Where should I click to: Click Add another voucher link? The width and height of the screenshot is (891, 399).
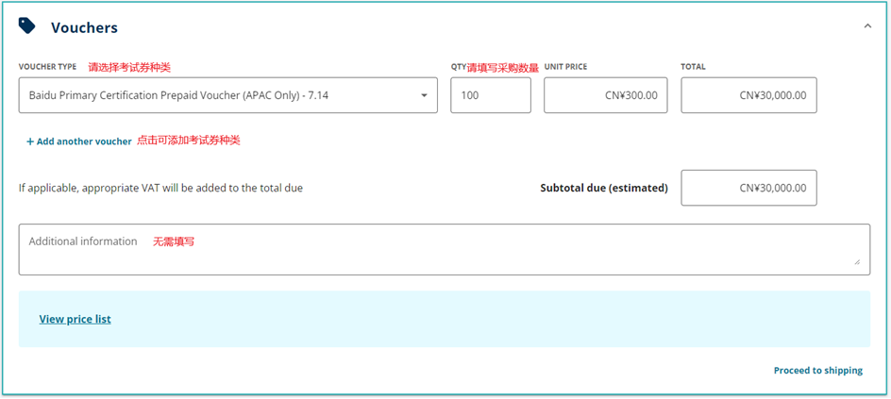pos(79,141)
